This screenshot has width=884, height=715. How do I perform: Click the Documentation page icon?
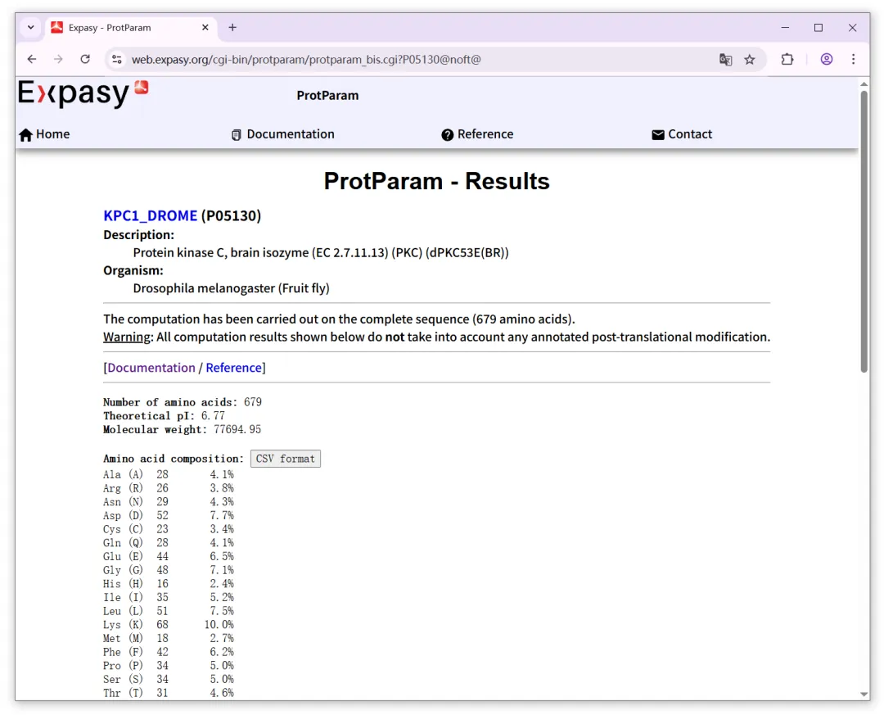237,135
